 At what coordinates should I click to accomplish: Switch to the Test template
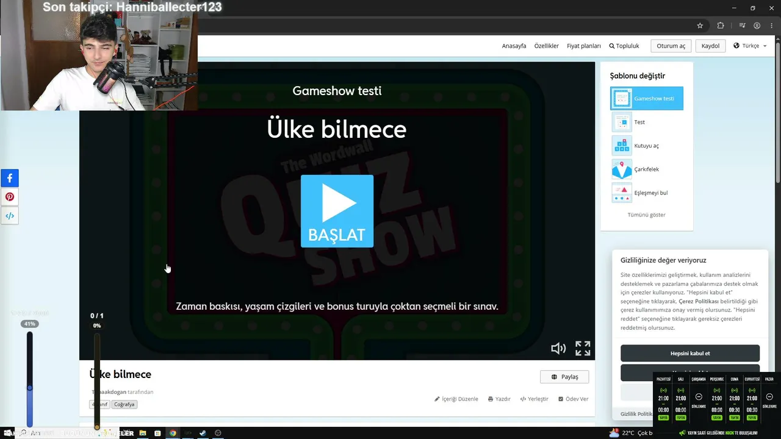[647, 122]
